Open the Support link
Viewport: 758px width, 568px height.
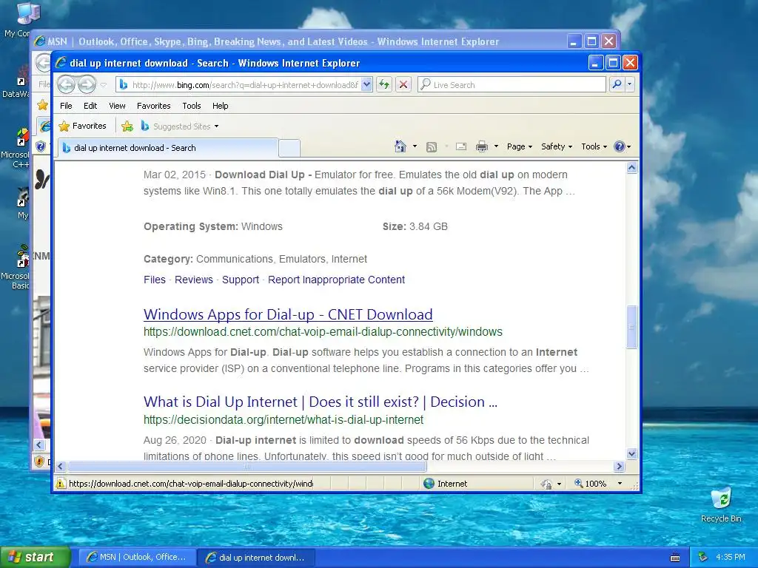pos(241,280)
